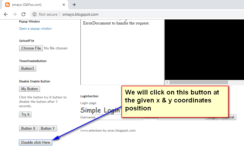Open a popup window link
The image size is (244, 161).
tap(35, 28)
